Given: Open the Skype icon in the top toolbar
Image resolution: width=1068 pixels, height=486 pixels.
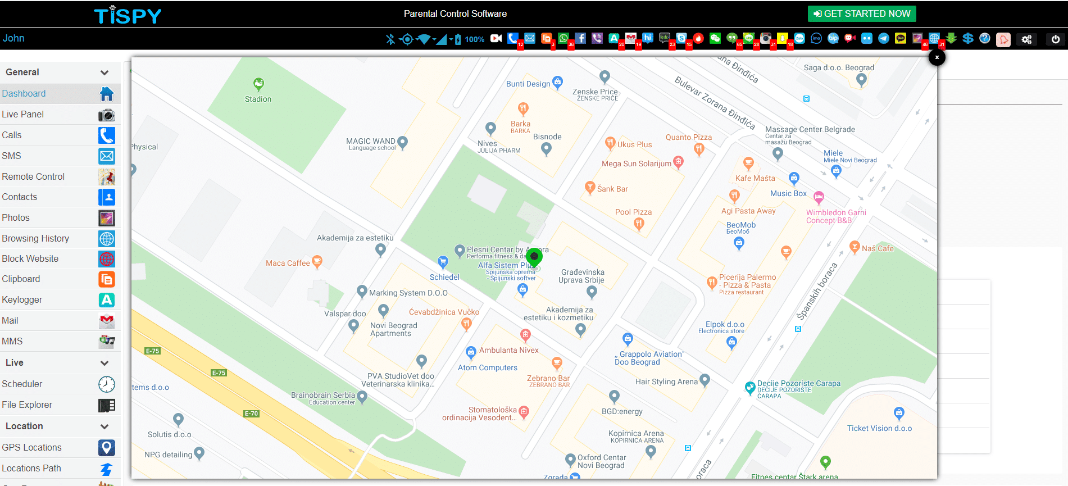Looking at the screenshot, I should pos(681,38).
